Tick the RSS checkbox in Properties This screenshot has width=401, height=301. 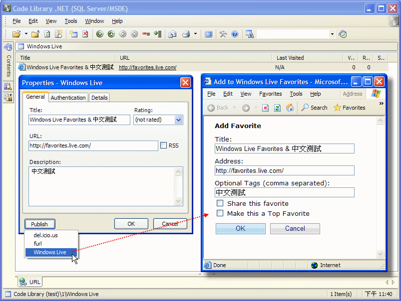tap(163, 145)
